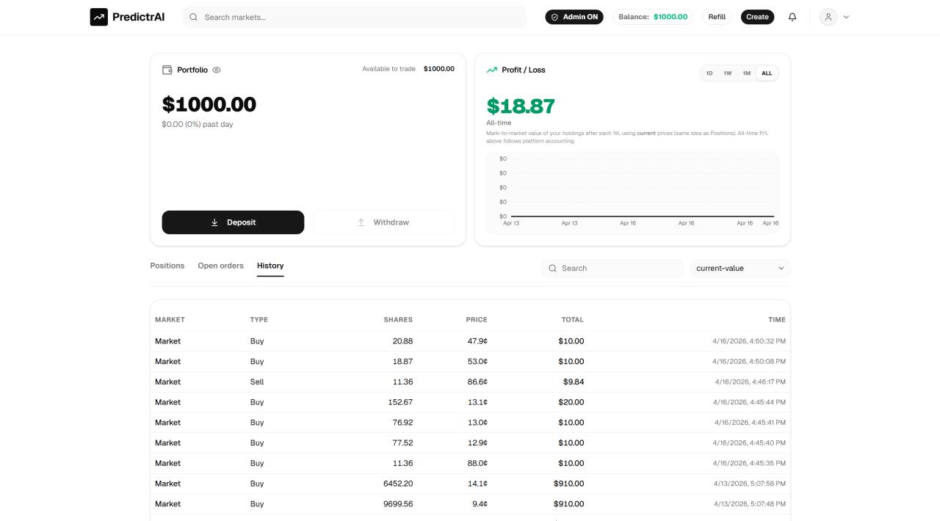940x521 pixels.
Task: Select the ALL chart range
Action: tap(767, 73)
